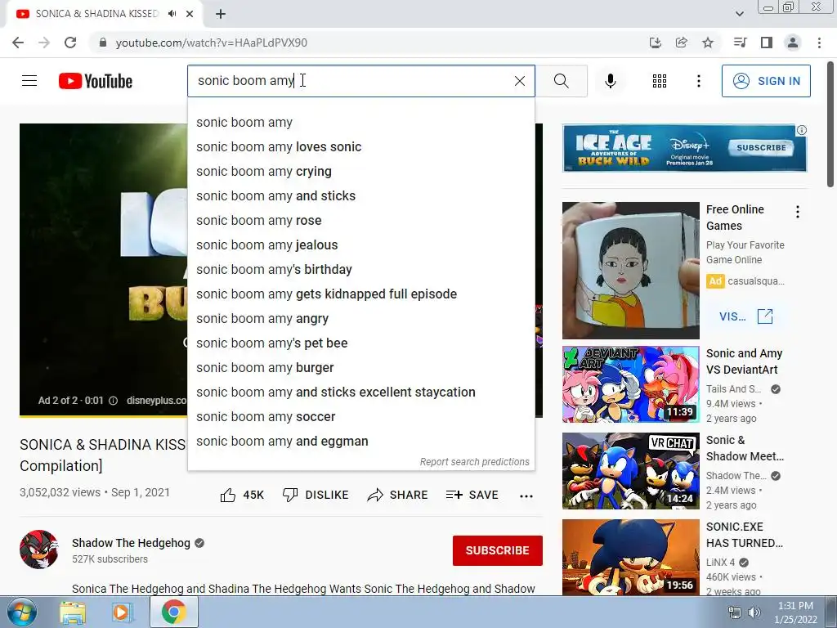Pick suggestion 'sonic boom amy and eggman'

pyautogui.click(x=360, y=442)
